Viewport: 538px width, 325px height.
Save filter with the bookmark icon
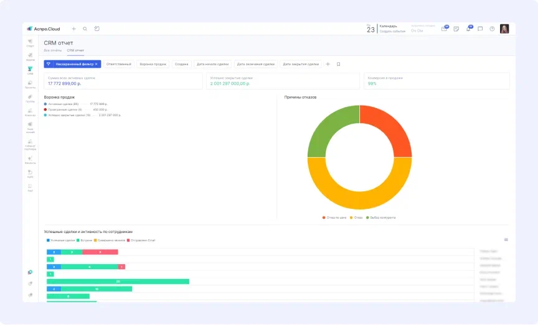coord(338,64)
